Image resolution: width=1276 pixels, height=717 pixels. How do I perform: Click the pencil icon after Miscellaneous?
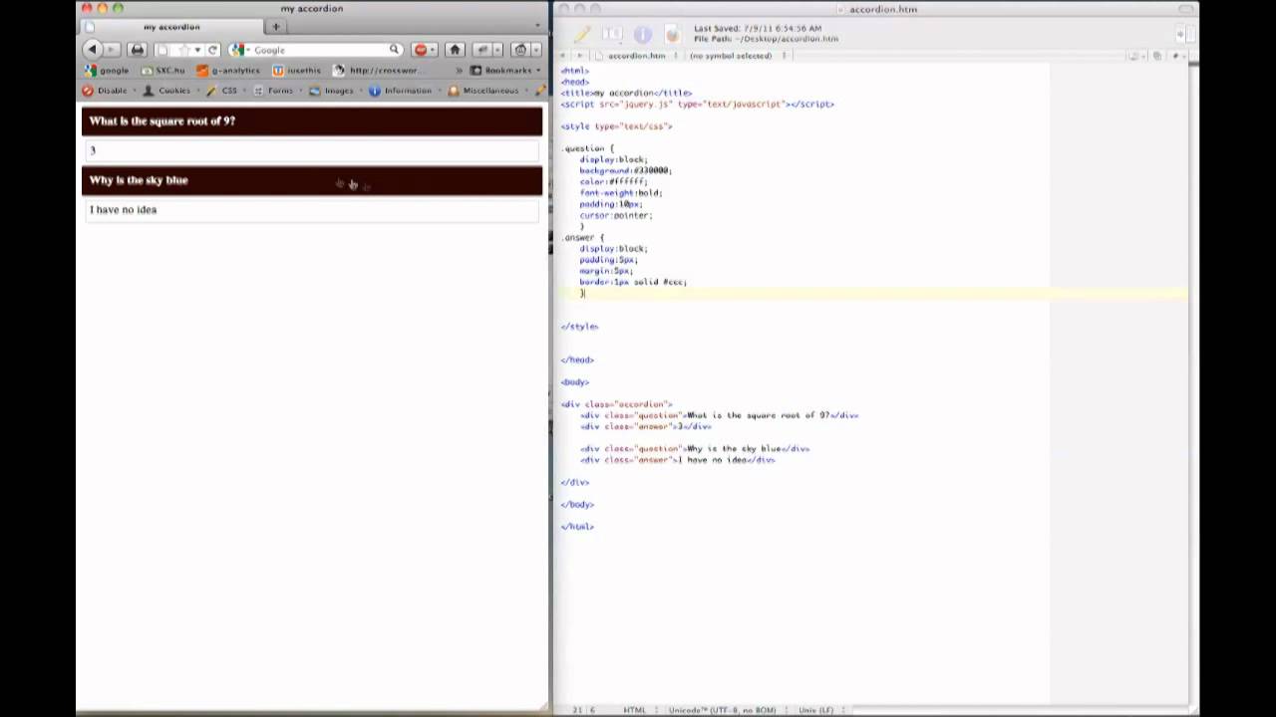(540, 91)
